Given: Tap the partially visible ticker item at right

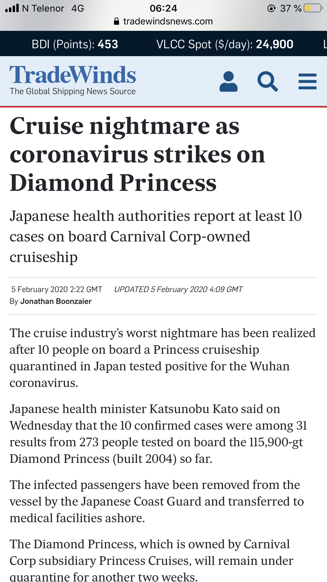Looking at the screenshot, I should coord(325,44).
